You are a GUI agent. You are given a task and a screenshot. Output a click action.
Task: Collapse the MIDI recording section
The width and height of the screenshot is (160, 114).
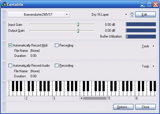4,43
